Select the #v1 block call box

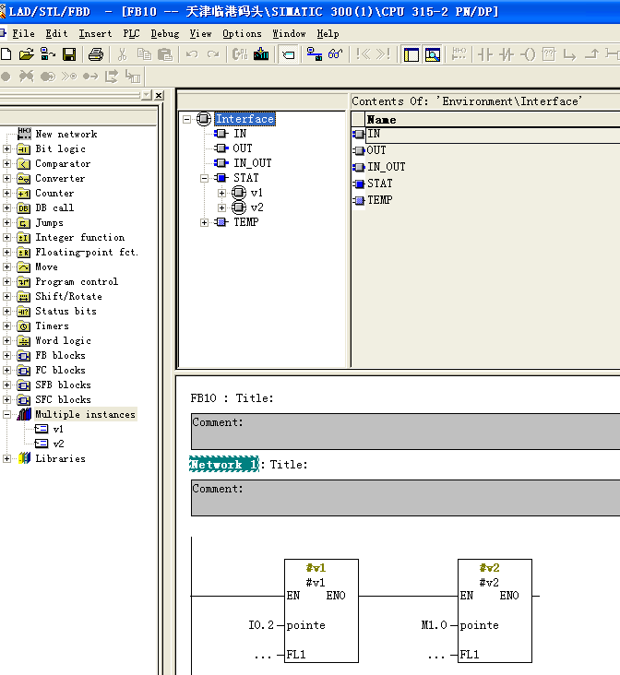pos(321,610)
